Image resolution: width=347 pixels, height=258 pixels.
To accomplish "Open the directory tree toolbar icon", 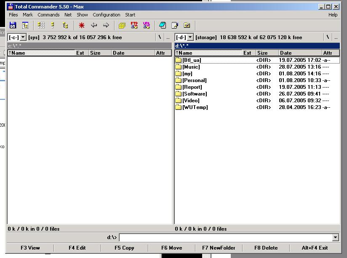I will point(25,25).
